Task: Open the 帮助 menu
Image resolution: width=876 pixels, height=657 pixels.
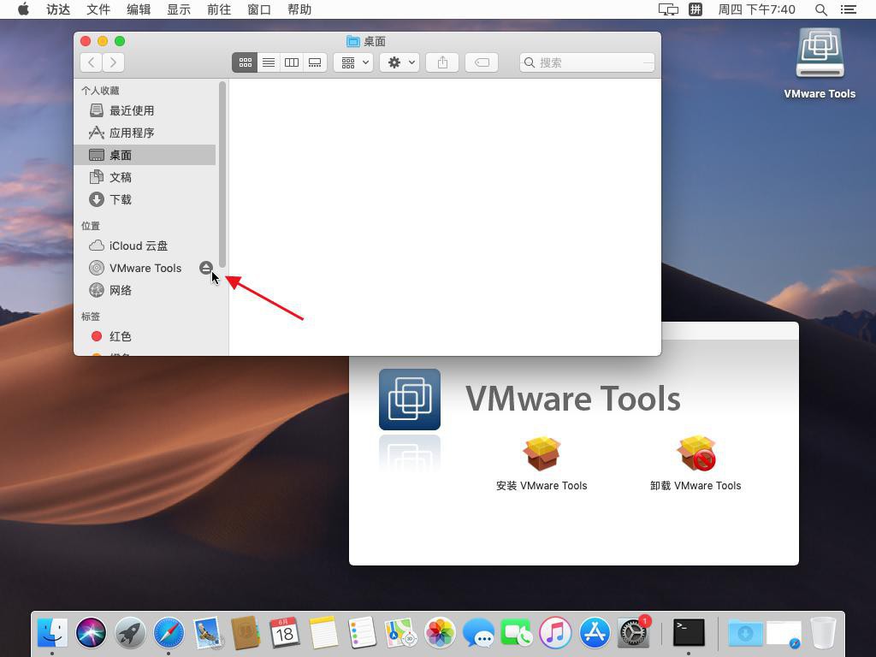Action: tap(299, 9)
